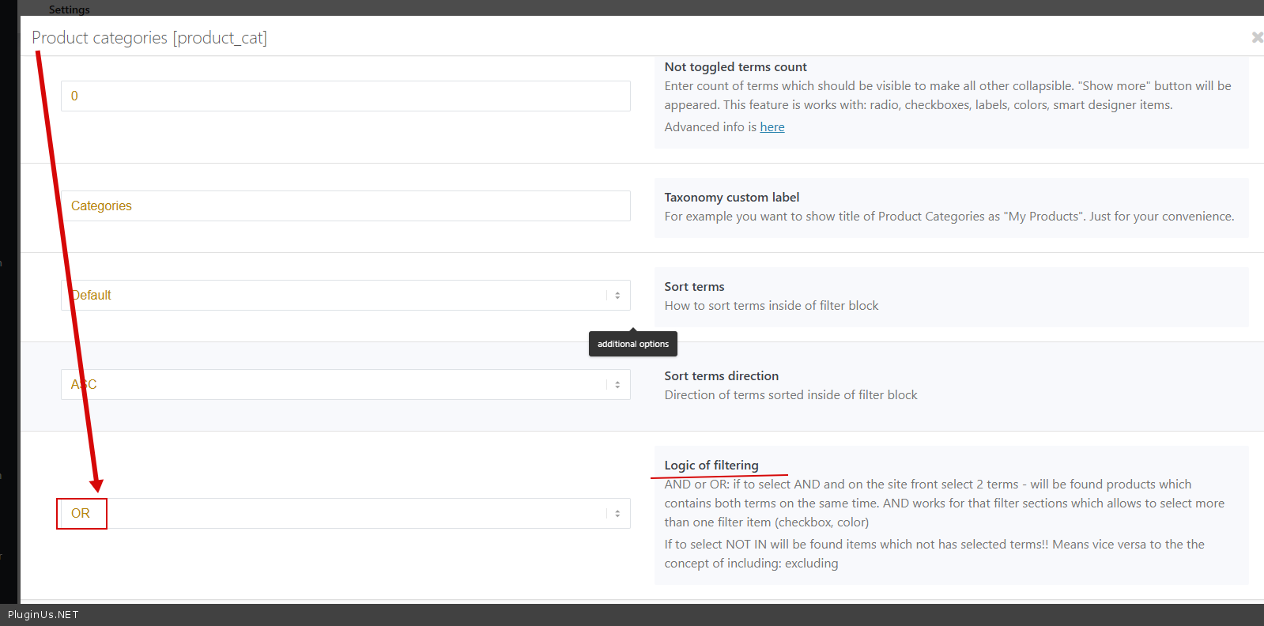Click the 'additional options' tooltip
The width and height of the screenshot is (1264, 626).
[632, 344]
